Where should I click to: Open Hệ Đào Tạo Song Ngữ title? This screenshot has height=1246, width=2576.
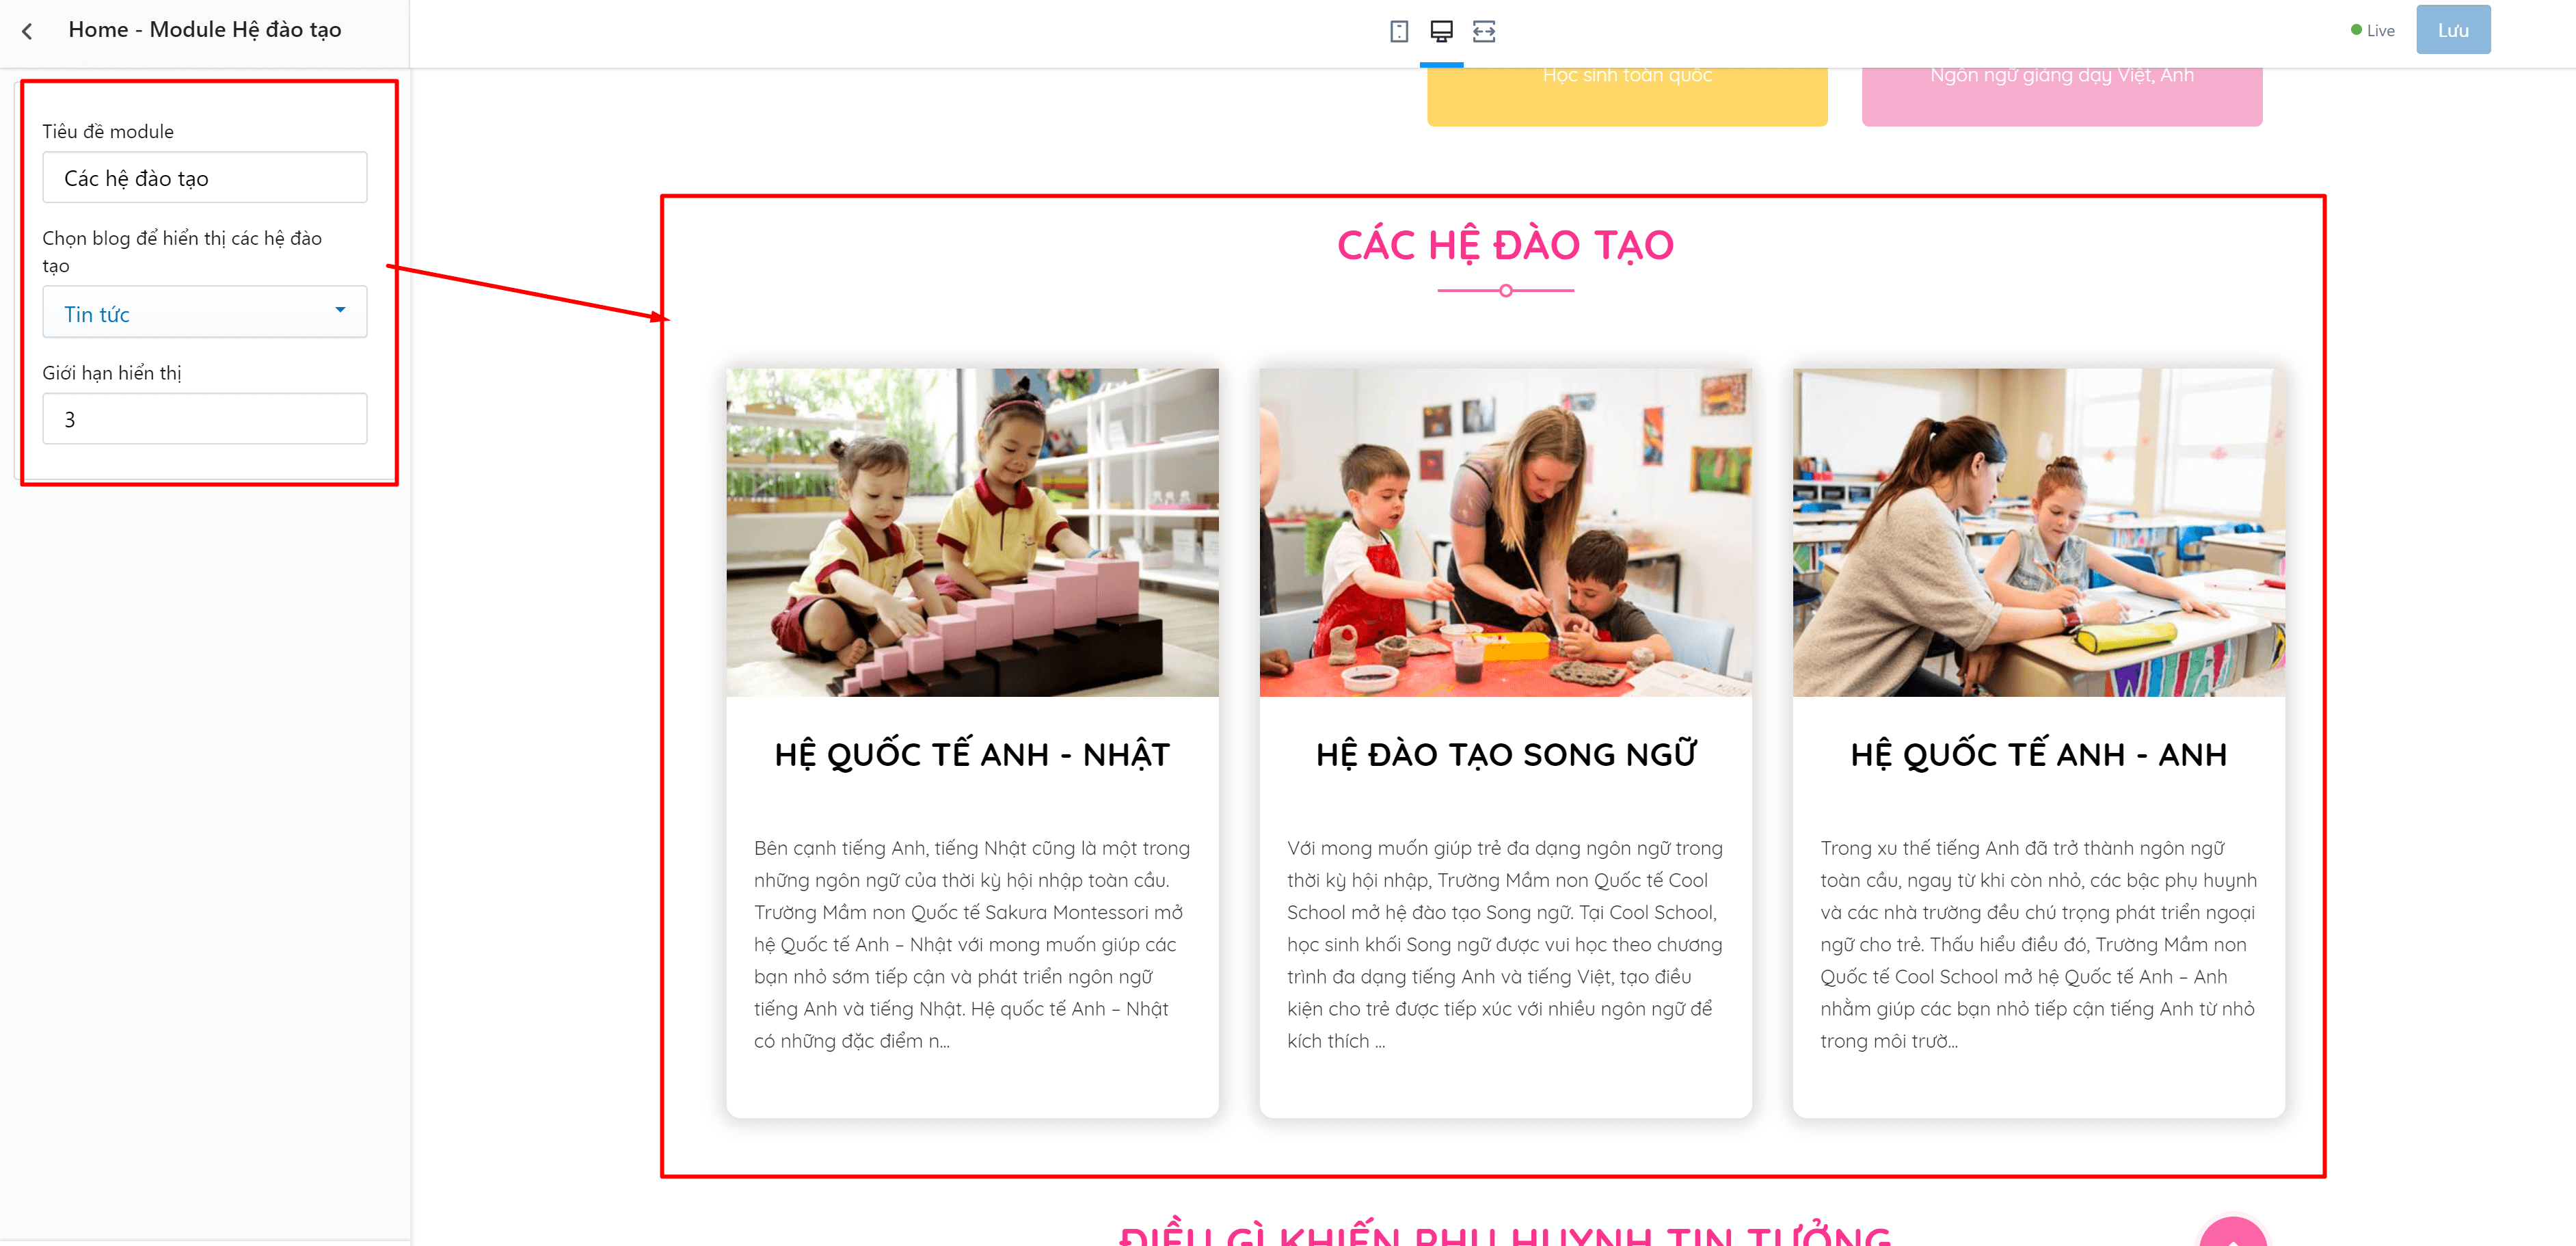point(1505,754)
